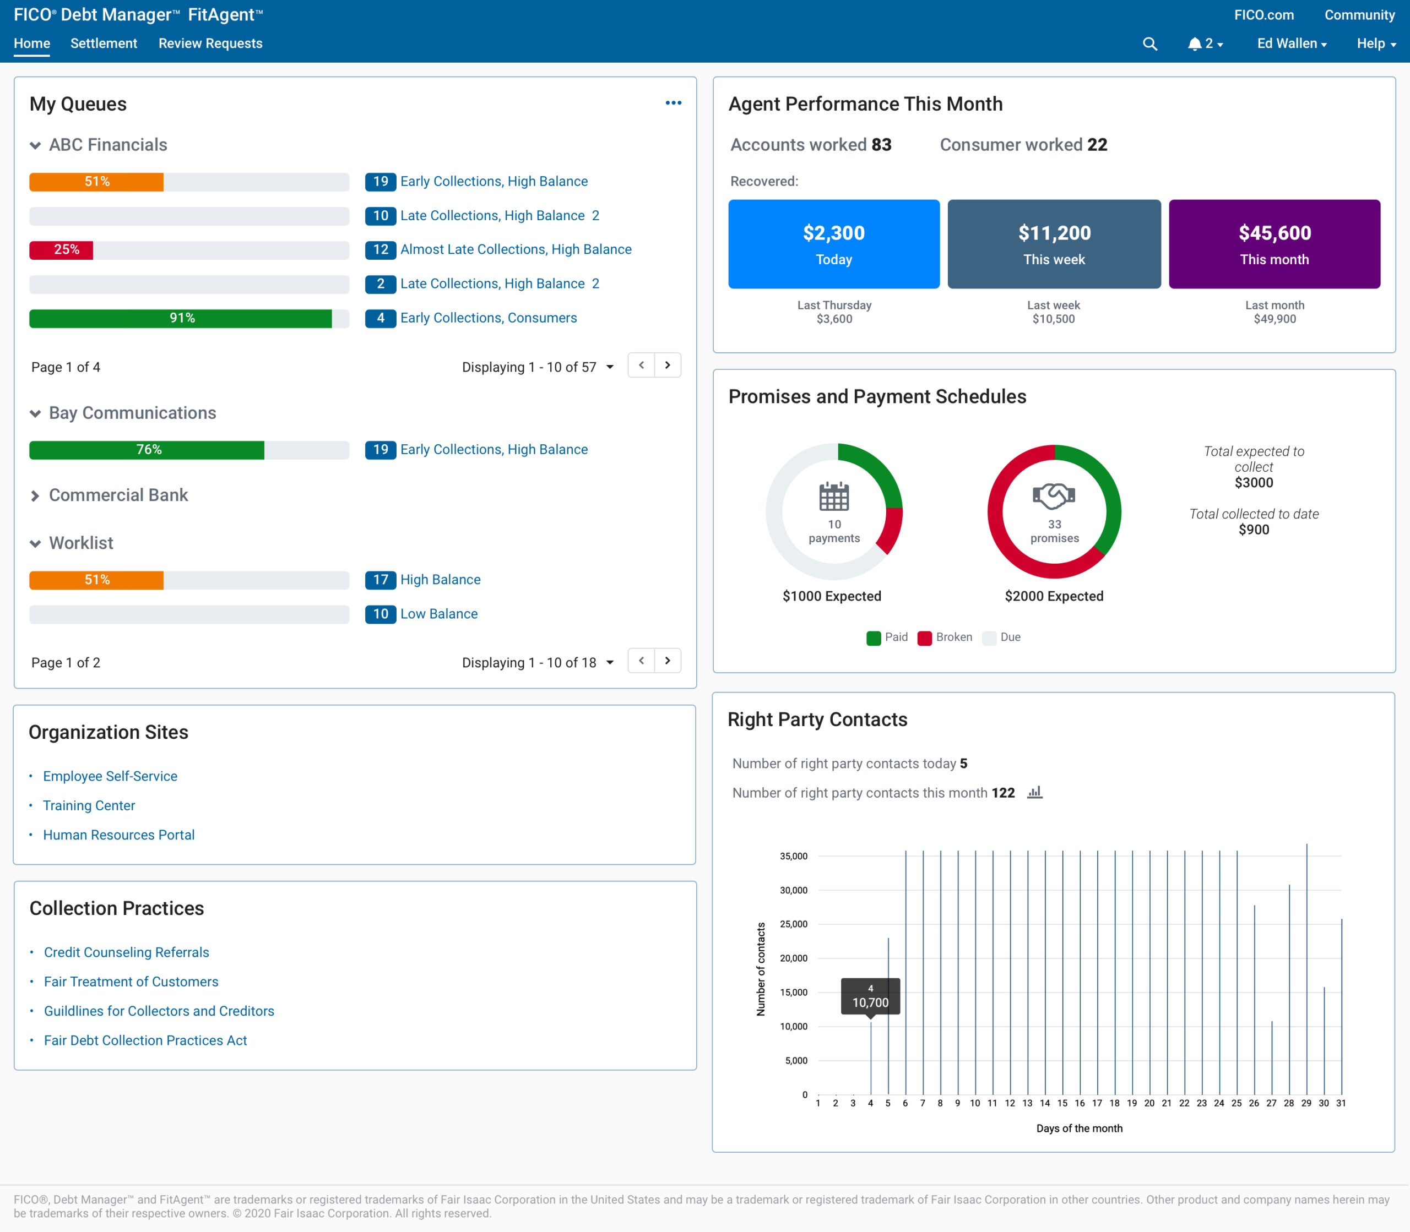
Task: Click the 'Last week' label
Action: pyautogui.click(x=1054, y=306)
